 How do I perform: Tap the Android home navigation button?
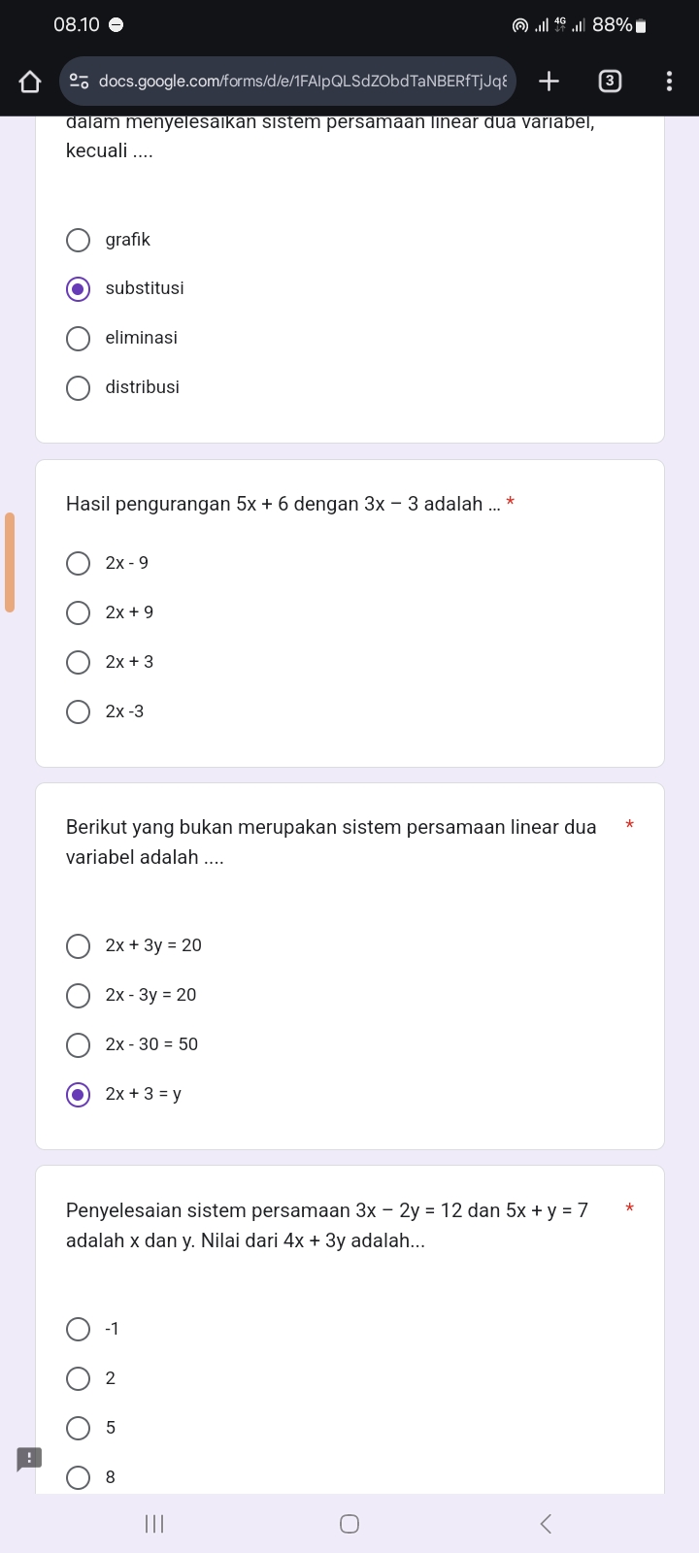348,1524
